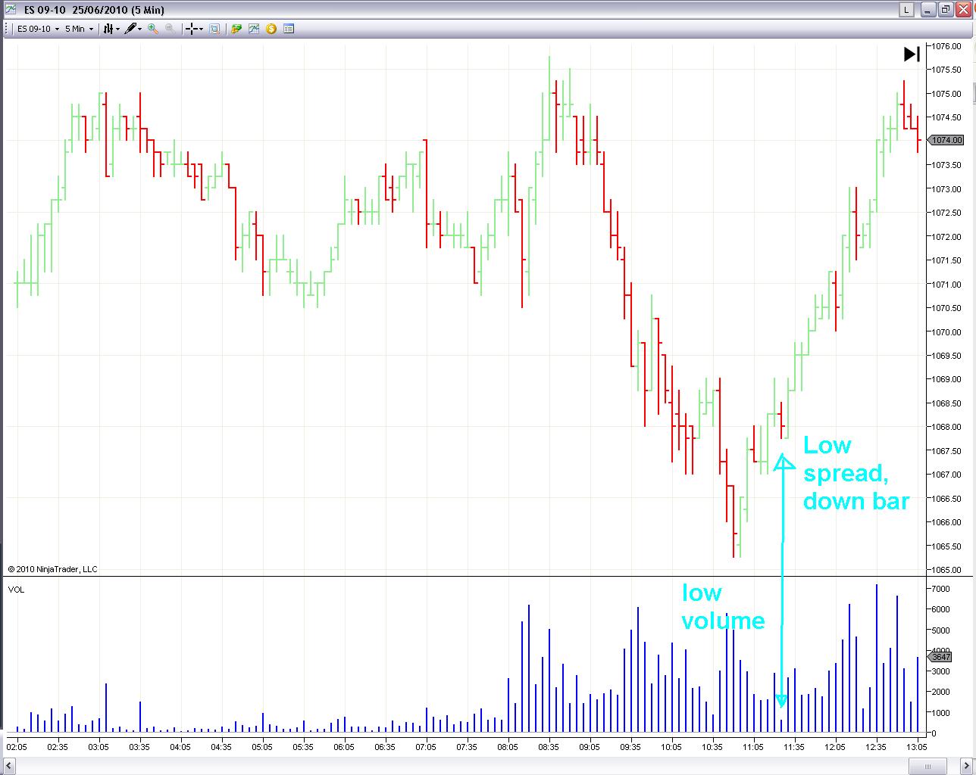Jump to latest bar with skip-forward arrow

coord(912,54)
